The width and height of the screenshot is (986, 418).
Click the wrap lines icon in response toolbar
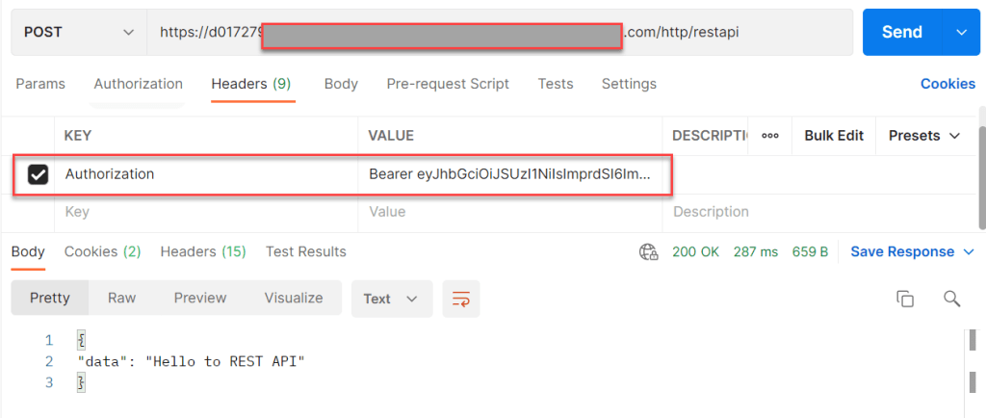(460, 299)
